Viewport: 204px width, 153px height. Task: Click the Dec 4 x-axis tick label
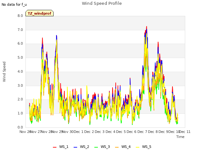111,132
